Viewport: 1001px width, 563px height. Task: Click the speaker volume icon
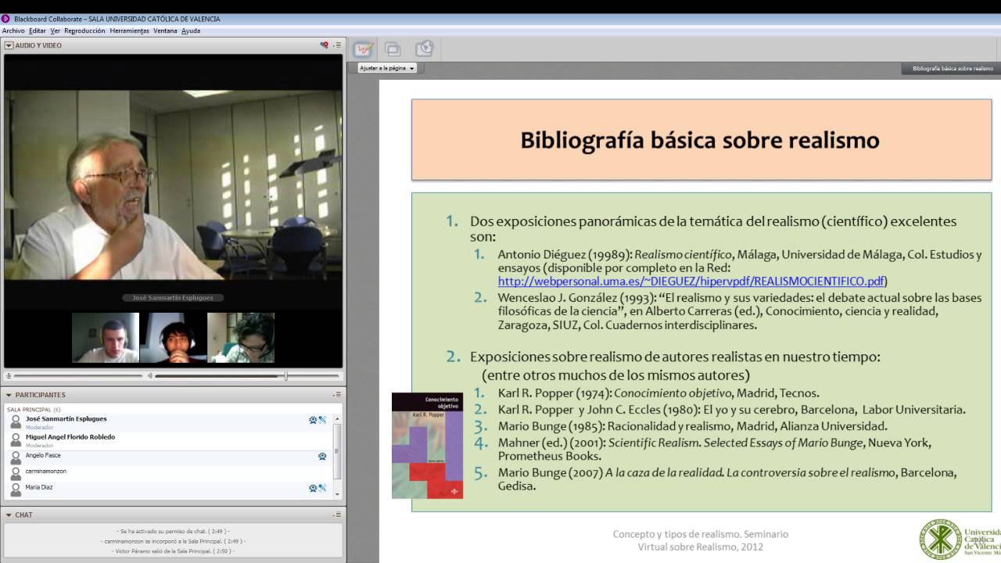point(149,376)
